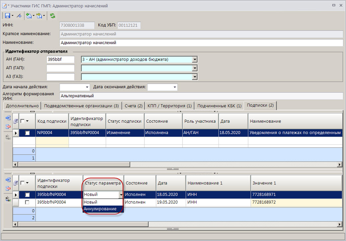Click the ab/ac replace icon in lower grid
Image resolution: width=346 pixels, height=241 pixels.
pos(8,198)
